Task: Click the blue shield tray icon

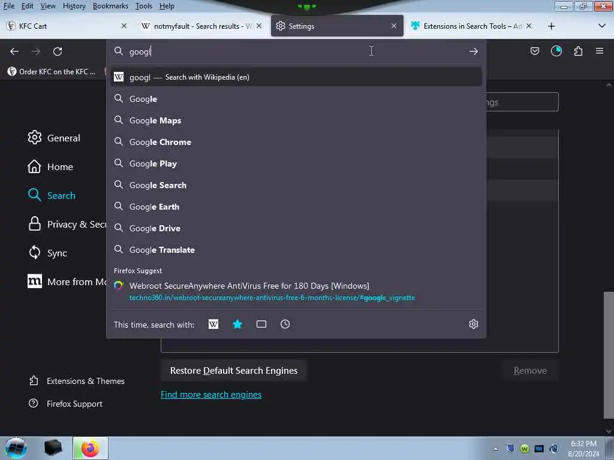Action: 510,448
